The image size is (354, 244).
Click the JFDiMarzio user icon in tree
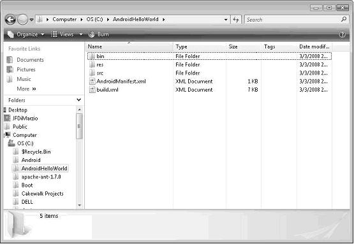pyautogui.click(x=8, y=118)
